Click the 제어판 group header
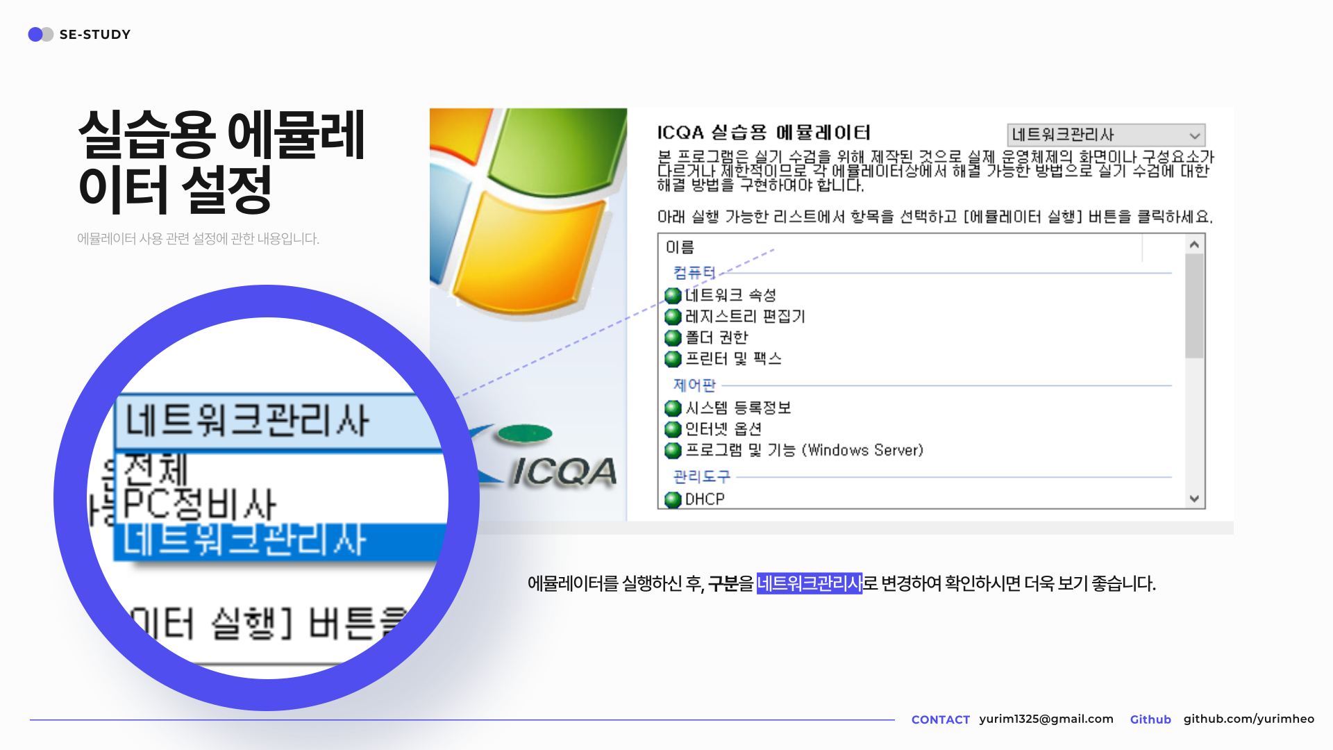Viewport: 1333px width, 750px height. click(694, 385)
